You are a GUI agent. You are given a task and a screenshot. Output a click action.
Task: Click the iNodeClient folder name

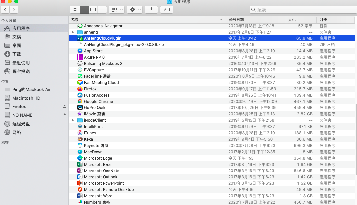(x=95, y=120)
